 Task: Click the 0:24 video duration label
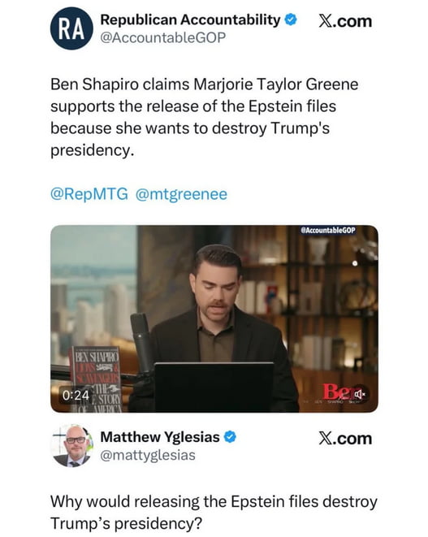pyautogui.click(x=76, y=395)
